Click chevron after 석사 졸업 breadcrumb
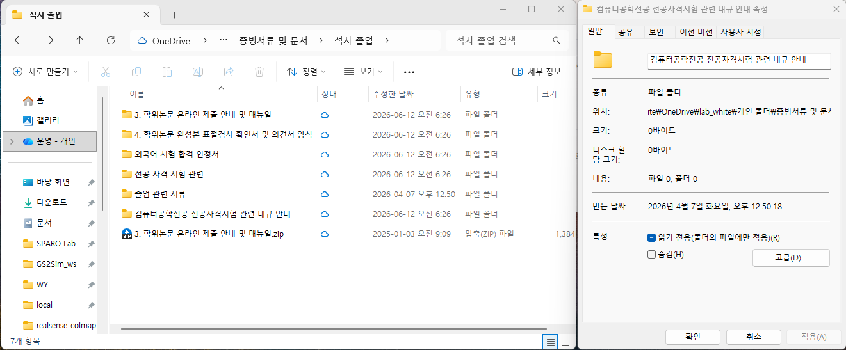Screen dimensions: 846x350 pos(386,40)
